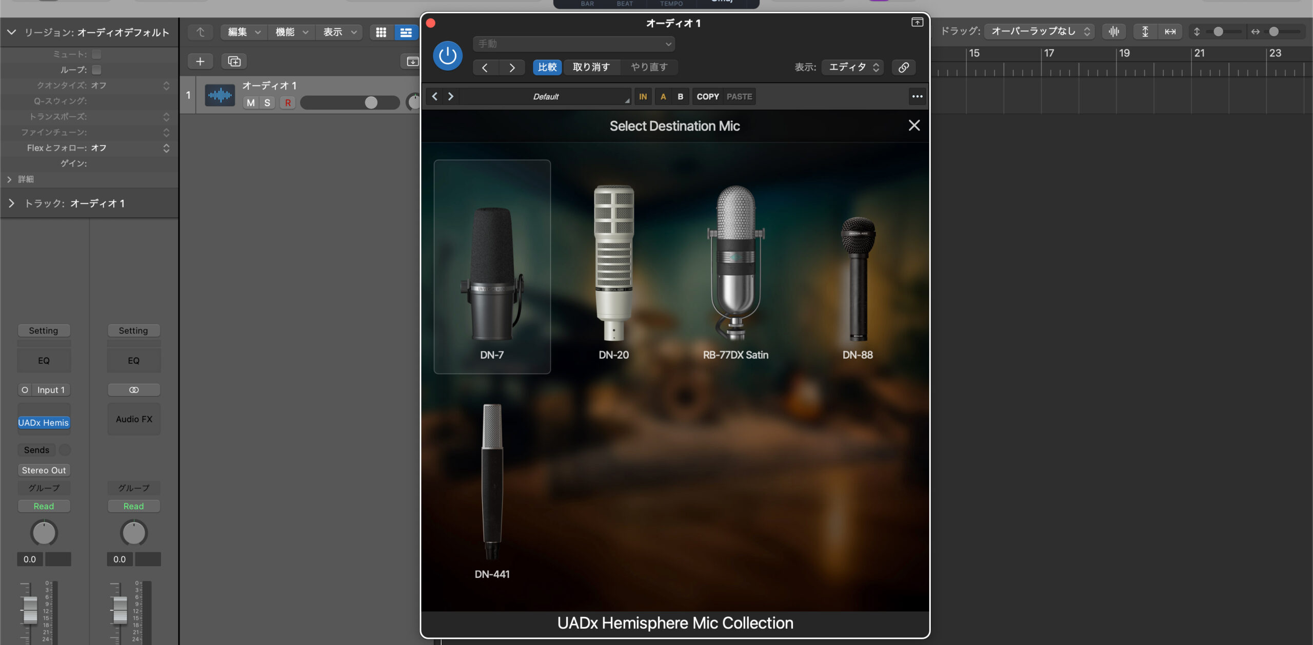Switch to grid view icon
This screenshot has width=1313, height=645.
(381, 32)
